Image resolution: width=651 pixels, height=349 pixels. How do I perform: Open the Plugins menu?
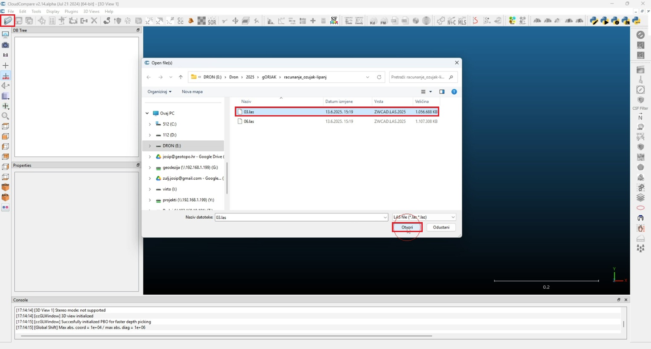[71, 11]
